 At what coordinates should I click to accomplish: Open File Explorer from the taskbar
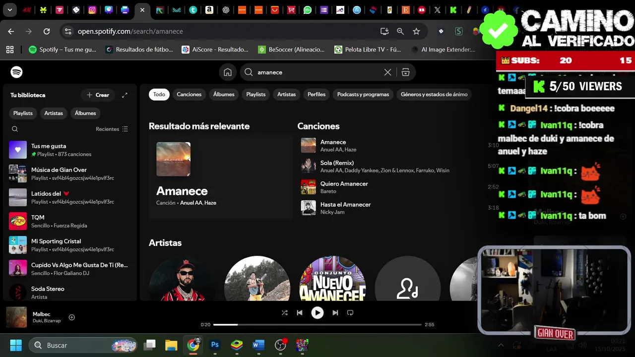point(171,345)
